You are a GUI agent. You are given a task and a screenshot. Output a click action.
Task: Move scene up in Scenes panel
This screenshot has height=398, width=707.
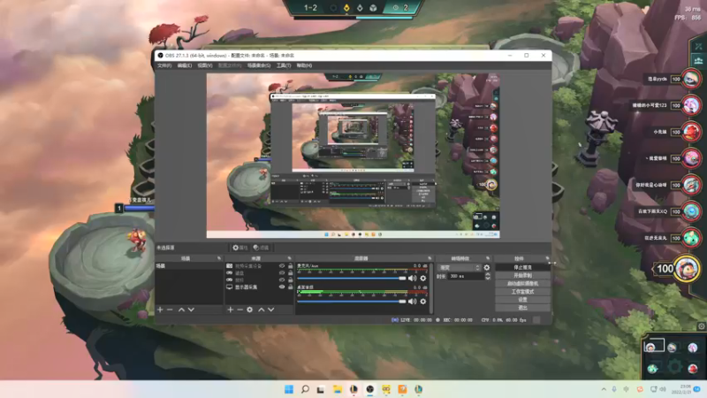(181, 310)
